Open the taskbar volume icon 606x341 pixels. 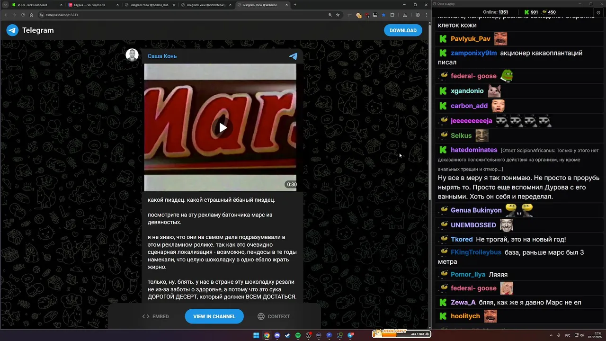[x=581, y=335]
